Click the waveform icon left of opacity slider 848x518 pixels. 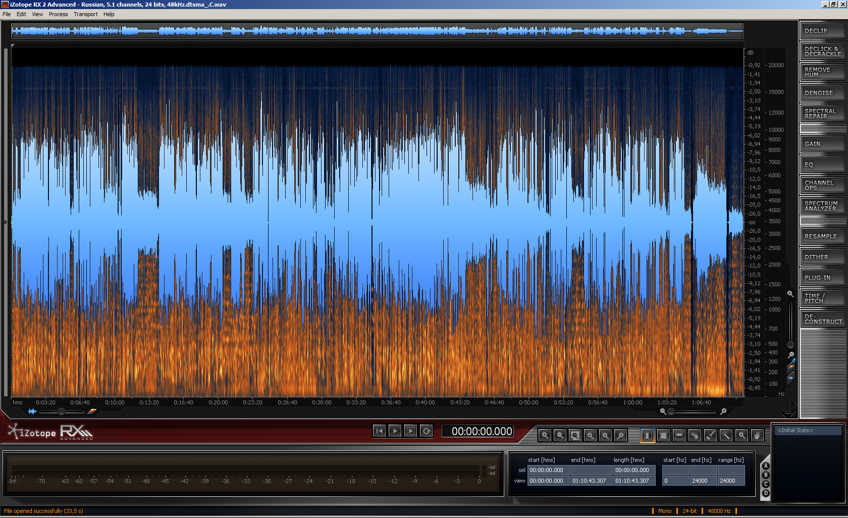(x=32, y=411)
